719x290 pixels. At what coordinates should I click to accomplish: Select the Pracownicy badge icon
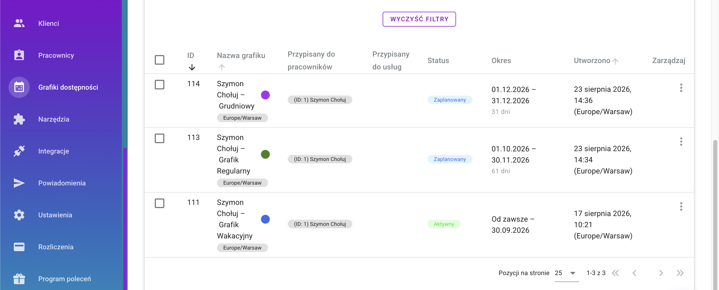[19, 55]
